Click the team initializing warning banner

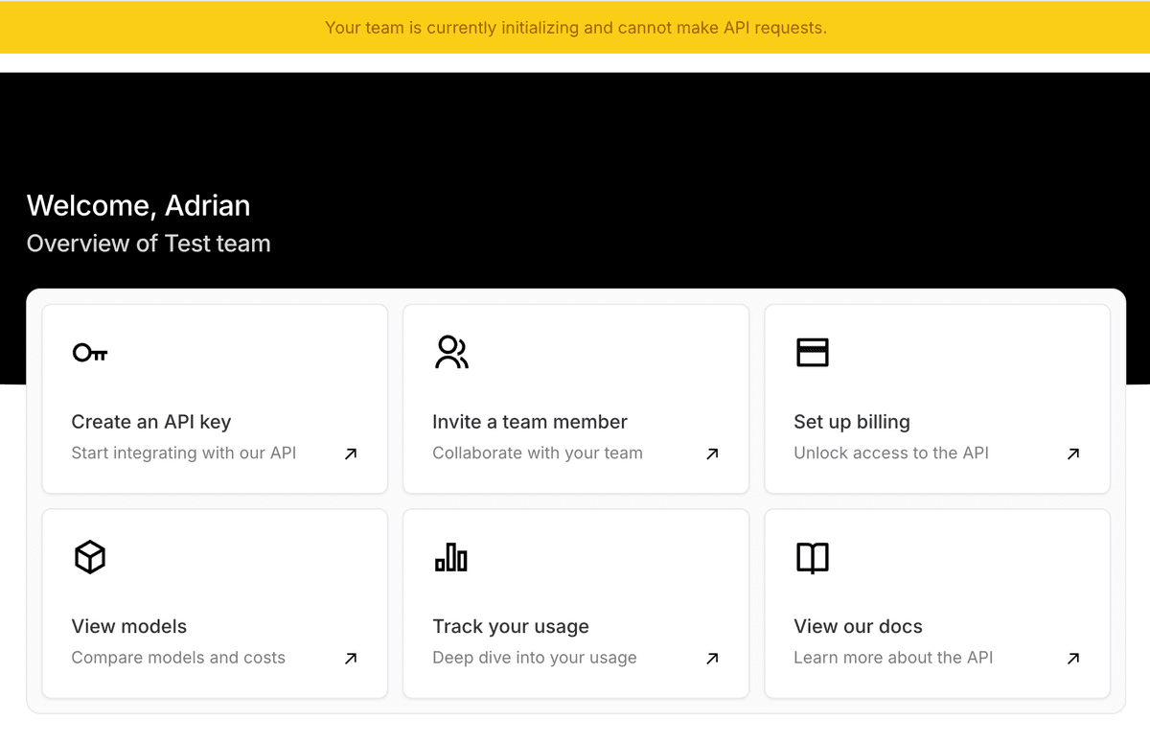(x=575, y=28)
